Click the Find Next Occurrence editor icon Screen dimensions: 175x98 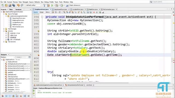[70, 12]
